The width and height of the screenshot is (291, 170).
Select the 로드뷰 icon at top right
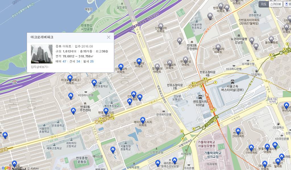point(287,3)
